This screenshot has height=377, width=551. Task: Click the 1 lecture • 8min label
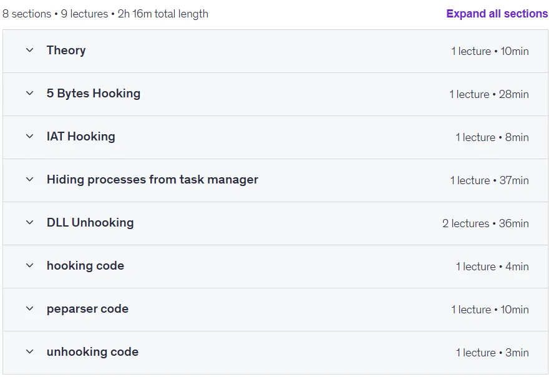tap(492, 137)
